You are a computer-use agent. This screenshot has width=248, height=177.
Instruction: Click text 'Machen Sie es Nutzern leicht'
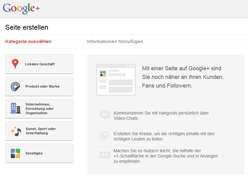pyautogui.click(x=142, y=151)
